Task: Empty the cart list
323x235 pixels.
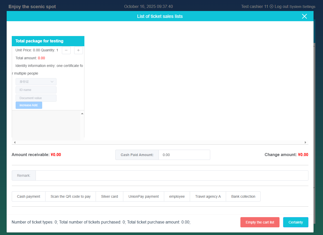Action: [x=260, y=222]
